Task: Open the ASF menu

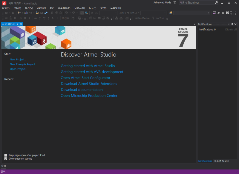Action: [x=52, y=8]
